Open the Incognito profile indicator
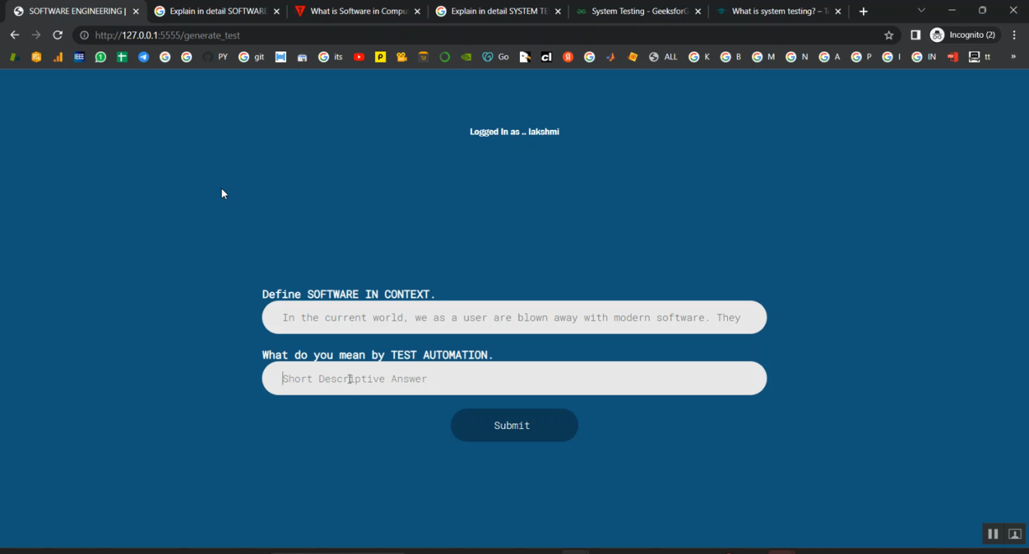This screenshot has height=554, width=1029. [x=965, y=35]
